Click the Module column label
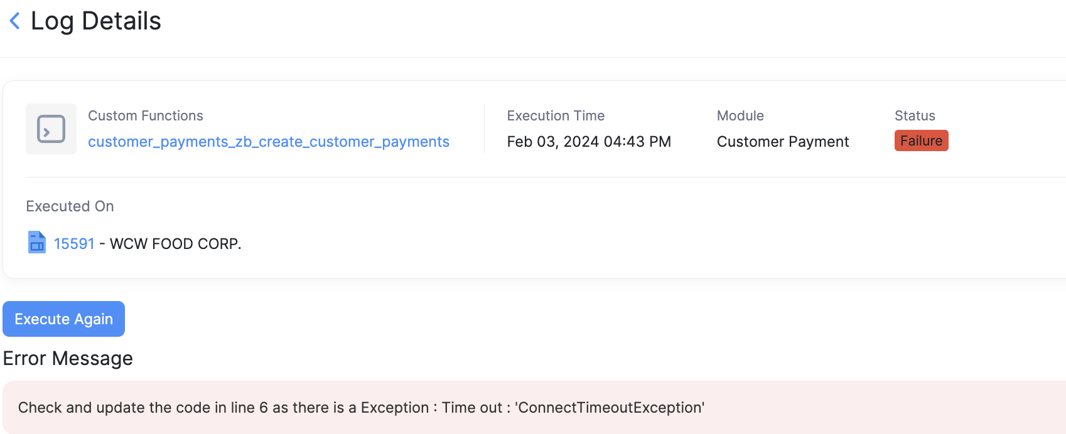This screenshot has width=1066, height=434. pyautogui.click(x=740, y=115)
